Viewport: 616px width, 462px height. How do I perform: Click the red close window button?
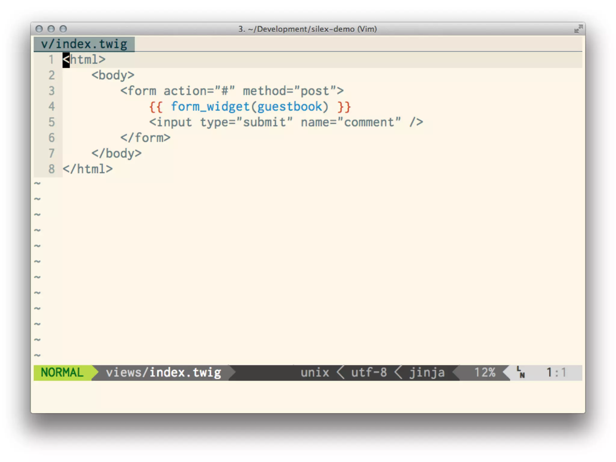39,29
